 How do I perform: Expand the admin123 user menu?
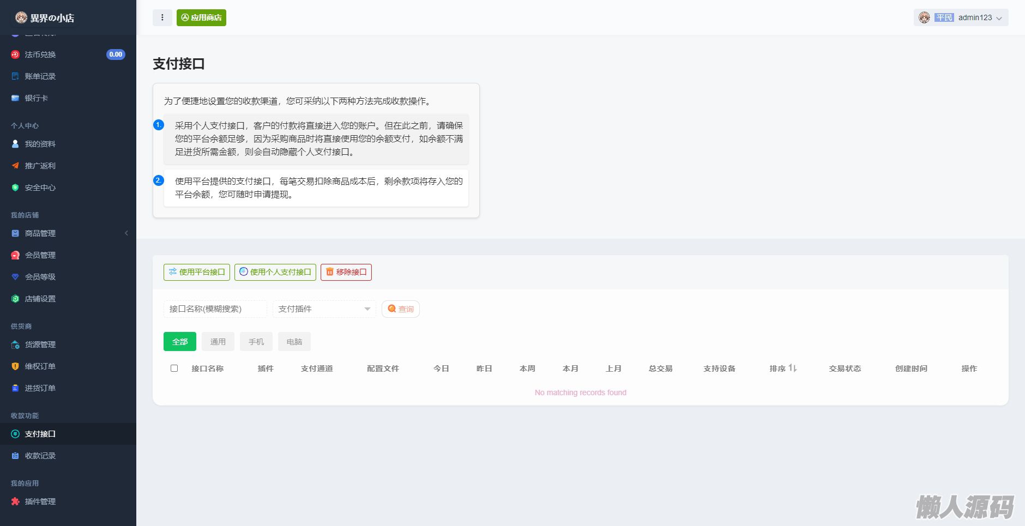(x=961, y=17)
